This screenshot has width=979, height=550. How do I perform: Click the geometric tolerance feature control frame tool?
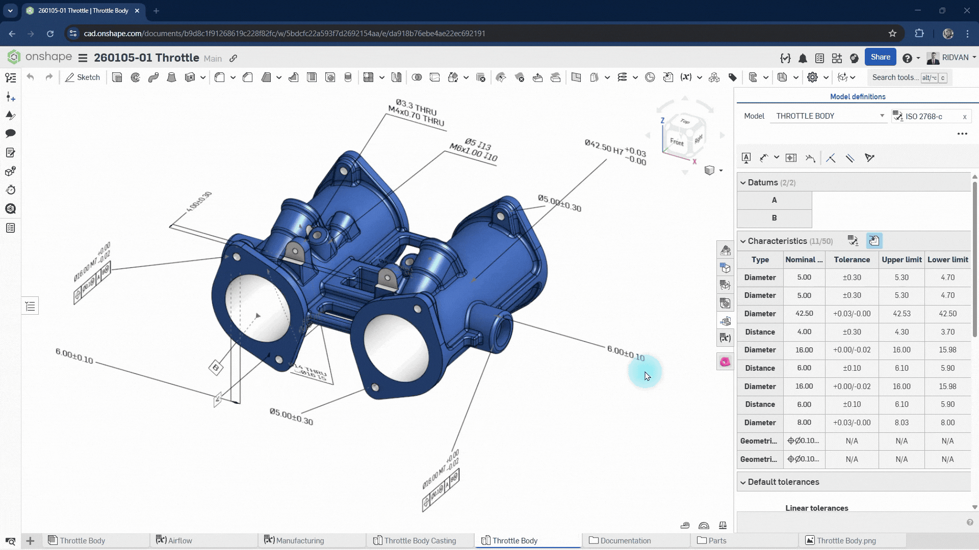point(791,158)
